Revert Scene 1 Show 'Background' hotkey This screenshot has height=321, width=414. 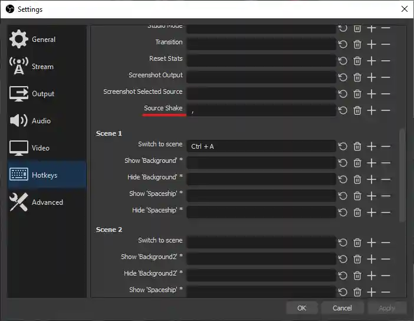(x=343, y=163)
